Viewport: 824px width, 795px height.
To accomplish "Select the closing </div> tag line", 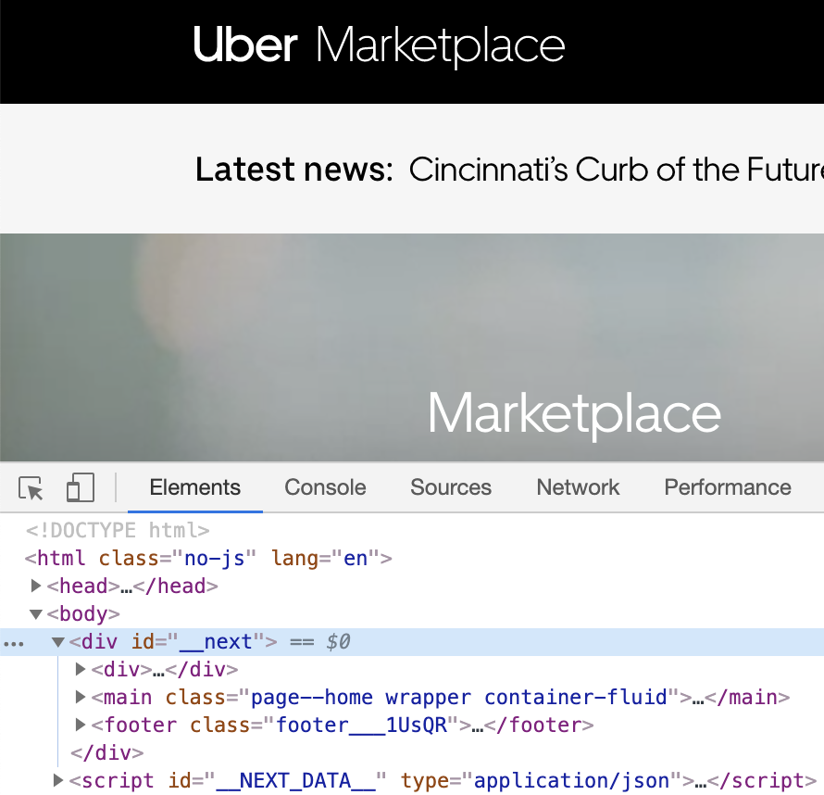I will [107, 753].
